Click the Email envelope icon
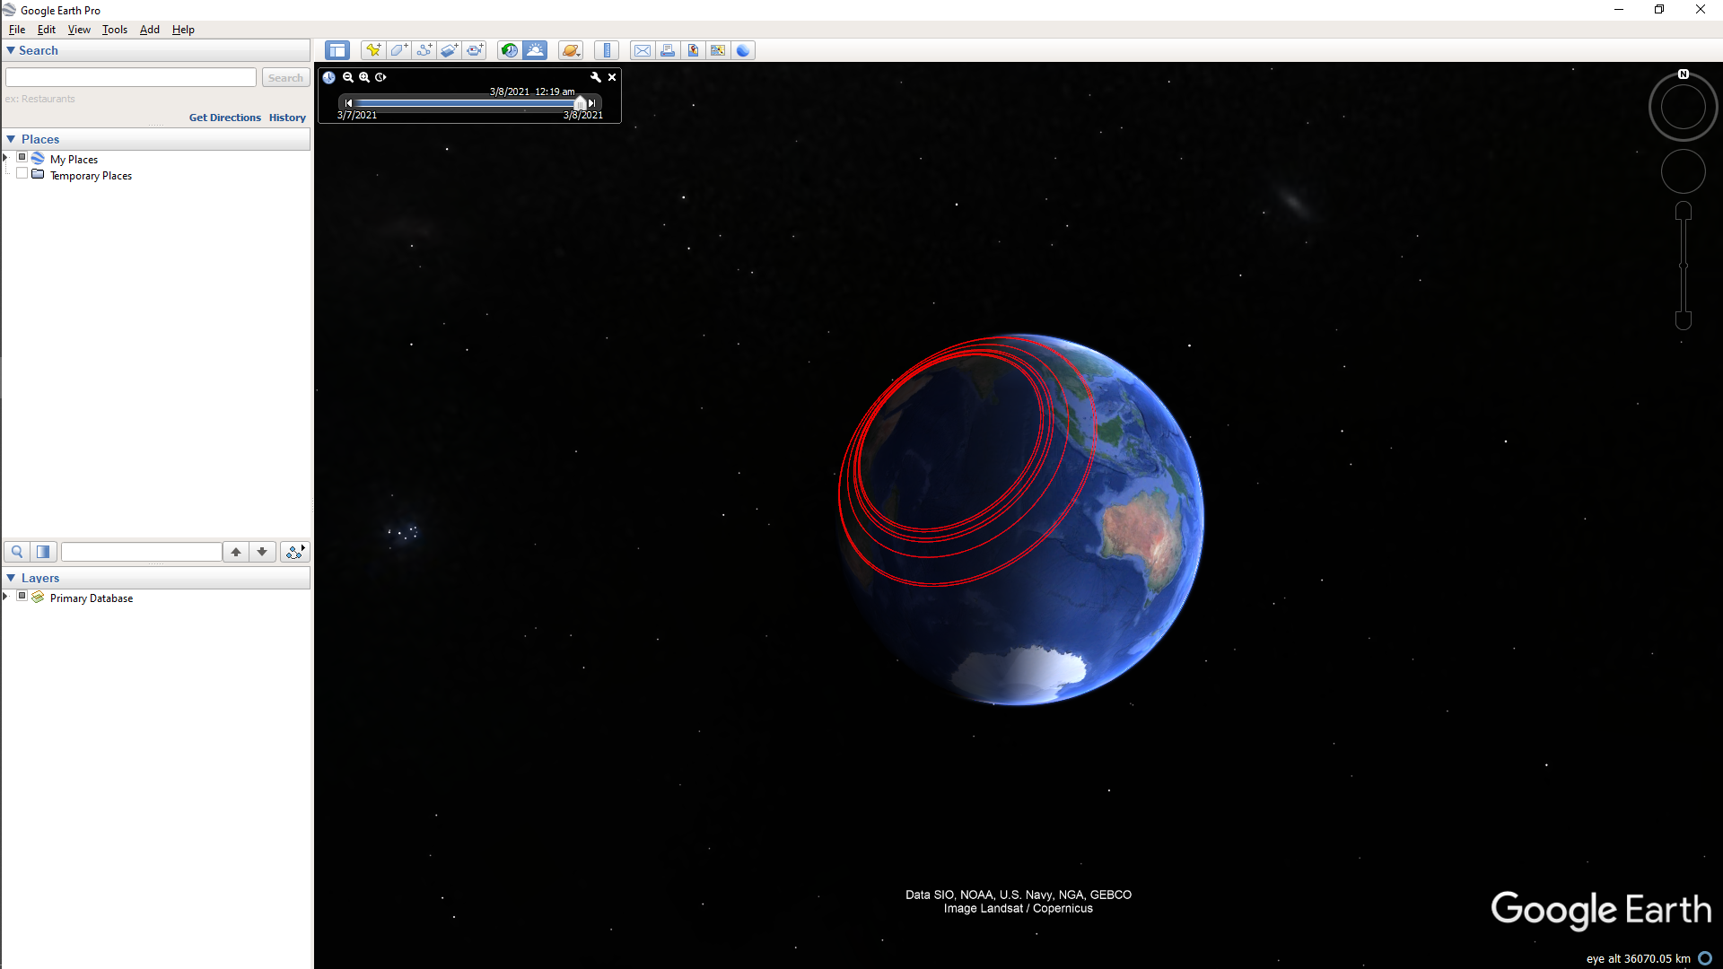The width and height of the screenshot is (1723, 969). (x=643, y=50)
